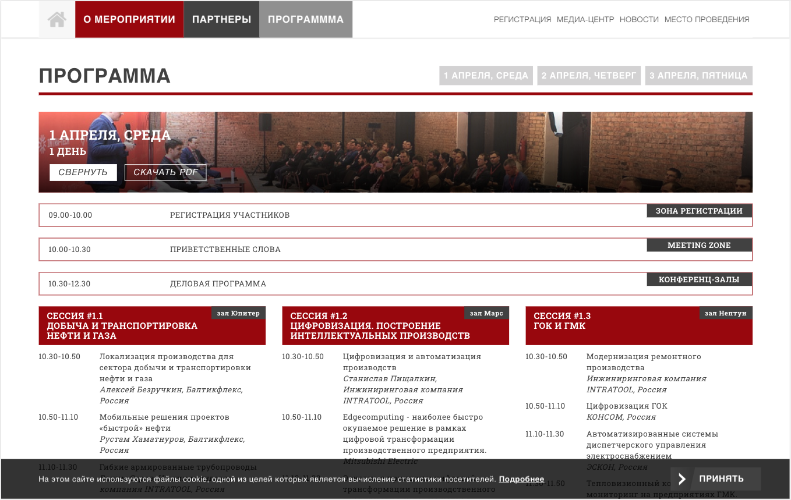This screenshot has height=500, width=791.
Task: Accept cookies with ПРИНЯТЬ button
Action: [x=716, y=478]
